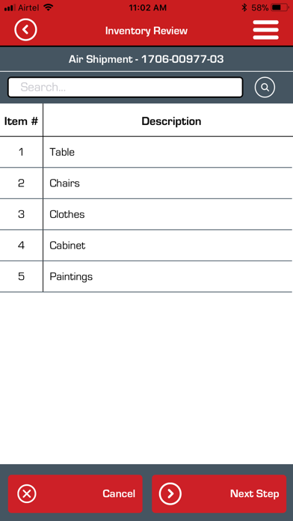This screenshot has height=521, width=293.
Task: Tap the Cancel button label
Action: pos(119,494)
